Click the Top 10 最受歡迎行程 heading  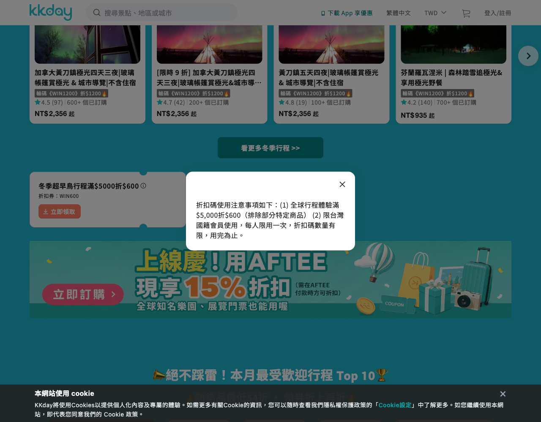(270, 375)
